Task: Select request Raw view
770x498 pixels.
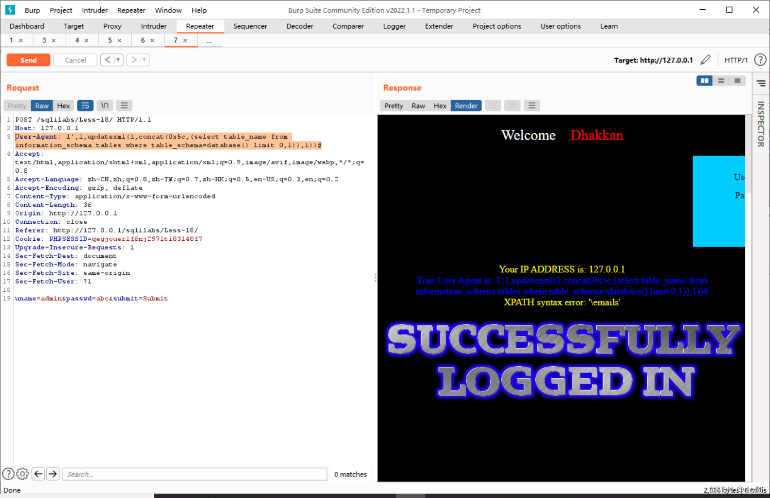Action: click(42, 106)
